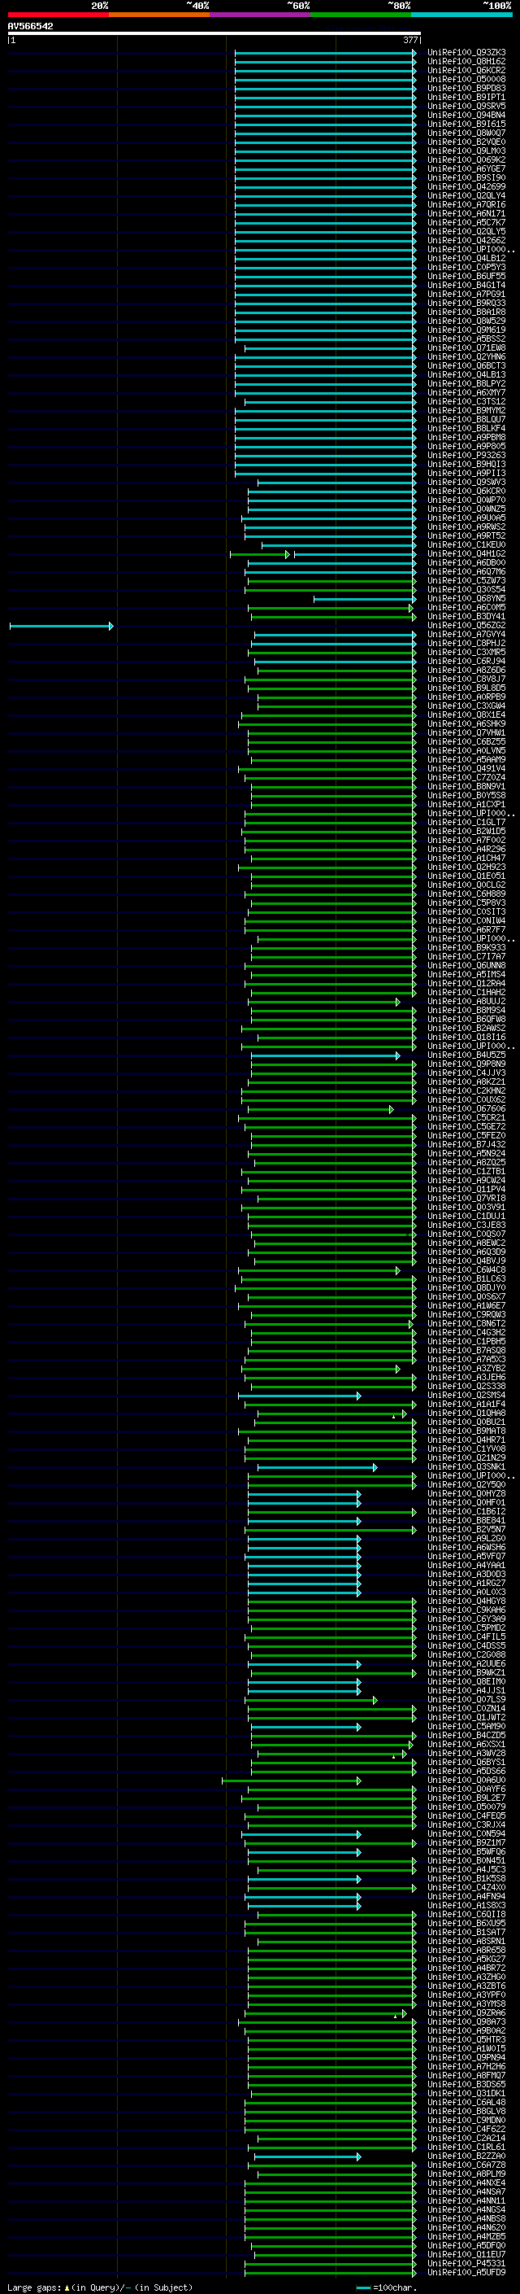This screenshot has height=2294, width=520.
Task: Select the UniRef100_Q8X1E4 label
Action: click(x=466, y=715)
